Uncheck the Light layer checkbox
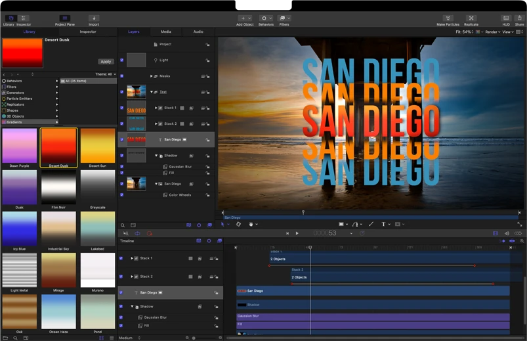The width and height of the screenshot is (527, 341). click(121, 60)
